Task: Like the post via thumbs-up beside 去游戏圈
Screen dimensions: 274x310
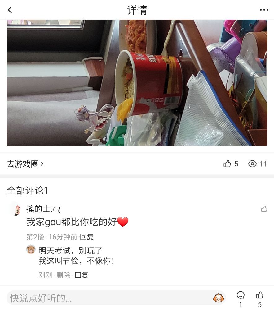Action: pyautogui.click(x=227, y=164)
